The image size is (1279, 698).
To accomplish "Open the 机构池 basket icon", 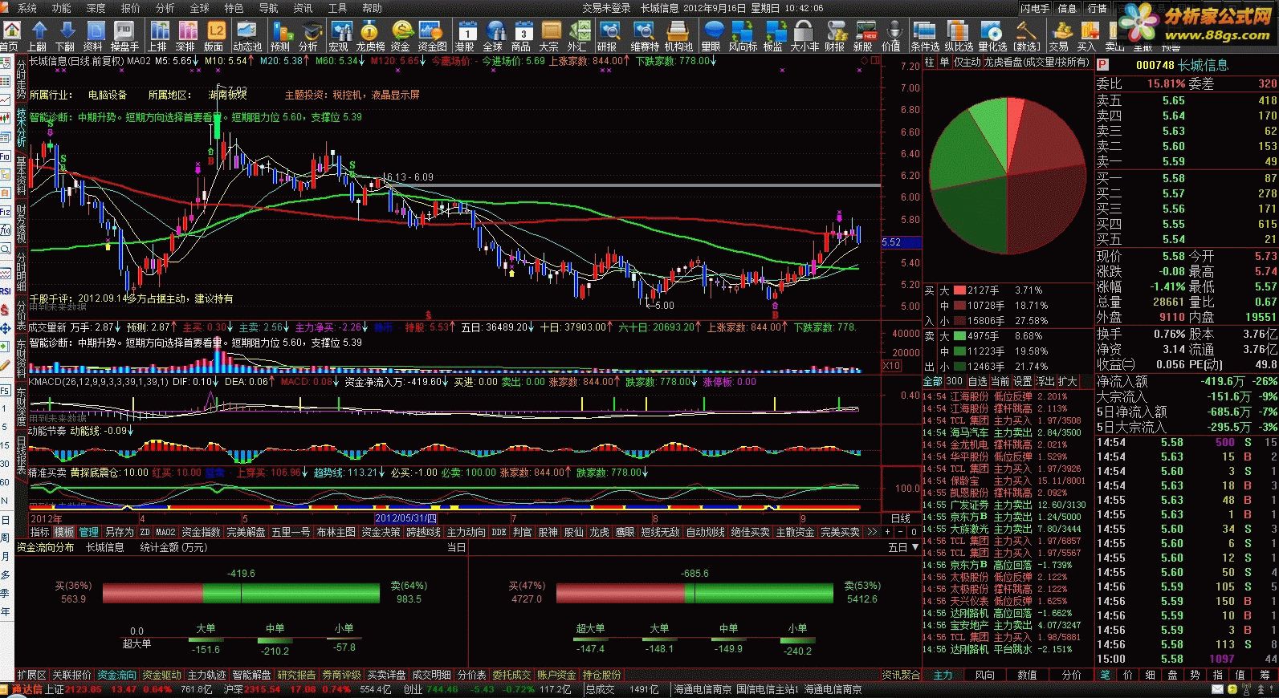I will pos(678,36).
